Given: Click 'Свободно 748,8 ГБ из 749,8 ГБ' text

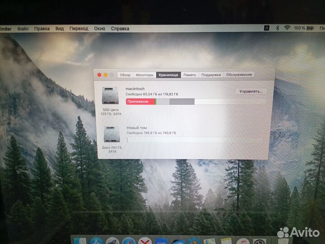Looking at the screenshot, I should coord(151,133).
